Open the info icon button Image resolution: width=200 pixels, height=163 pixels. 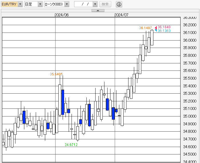click(119, 4)
